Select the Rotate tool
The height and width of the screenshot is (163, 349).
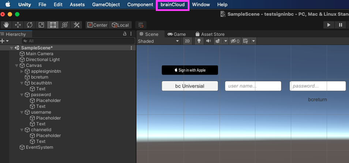(x=30, y=25)
